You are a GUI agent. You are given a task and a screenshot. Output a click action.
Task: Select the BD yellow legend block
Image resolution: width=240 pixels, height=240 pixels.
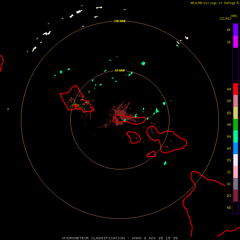235,113
